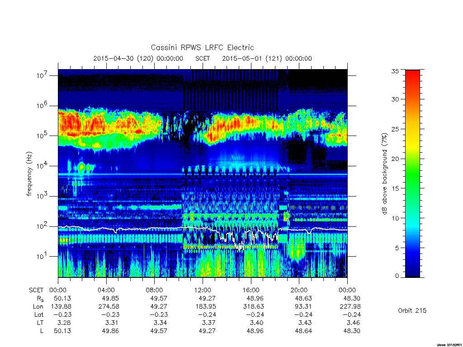Click the Lon row label
Viewport: 463px width, 347px height.
pyautogui.click(x=38, y=307)
